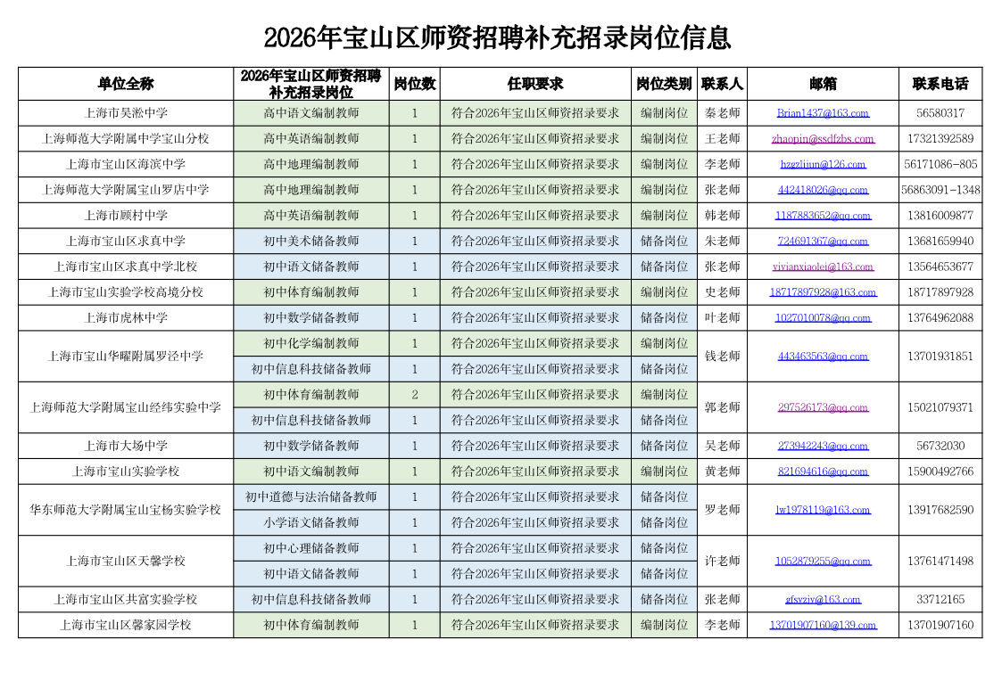Select the 岗位数 column header
The width and height of the screenshot is (1002, 681).
click(x=415, y=84)
